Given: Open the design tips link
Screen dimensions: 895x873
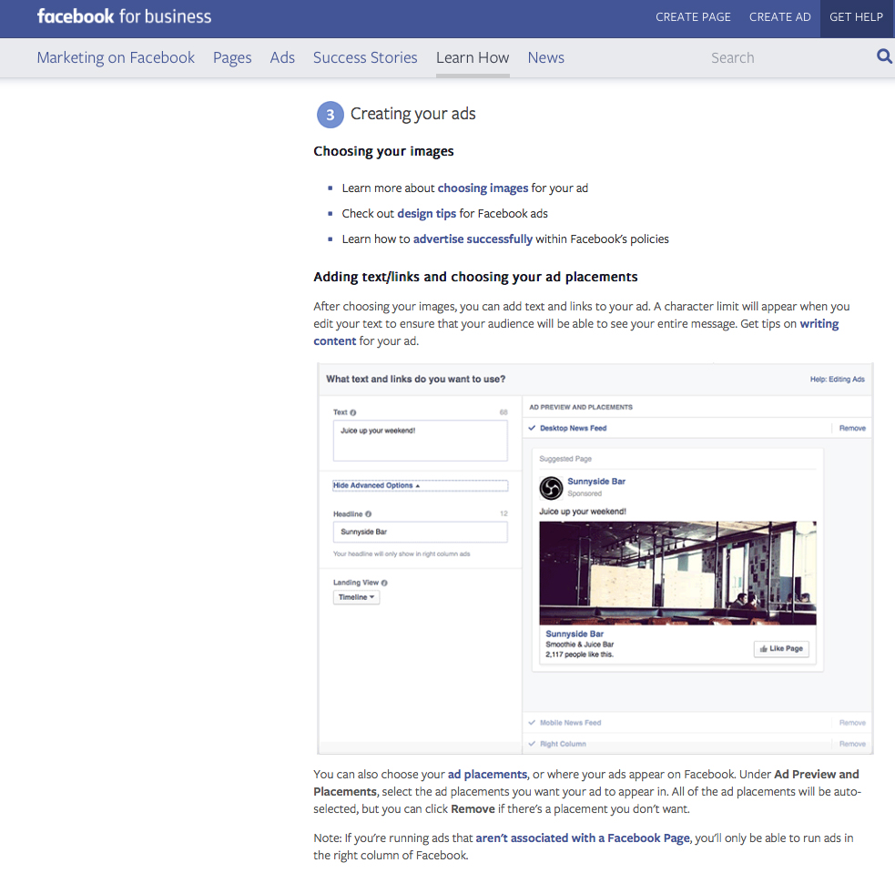Looking at the screenshot, I should 426,213.
